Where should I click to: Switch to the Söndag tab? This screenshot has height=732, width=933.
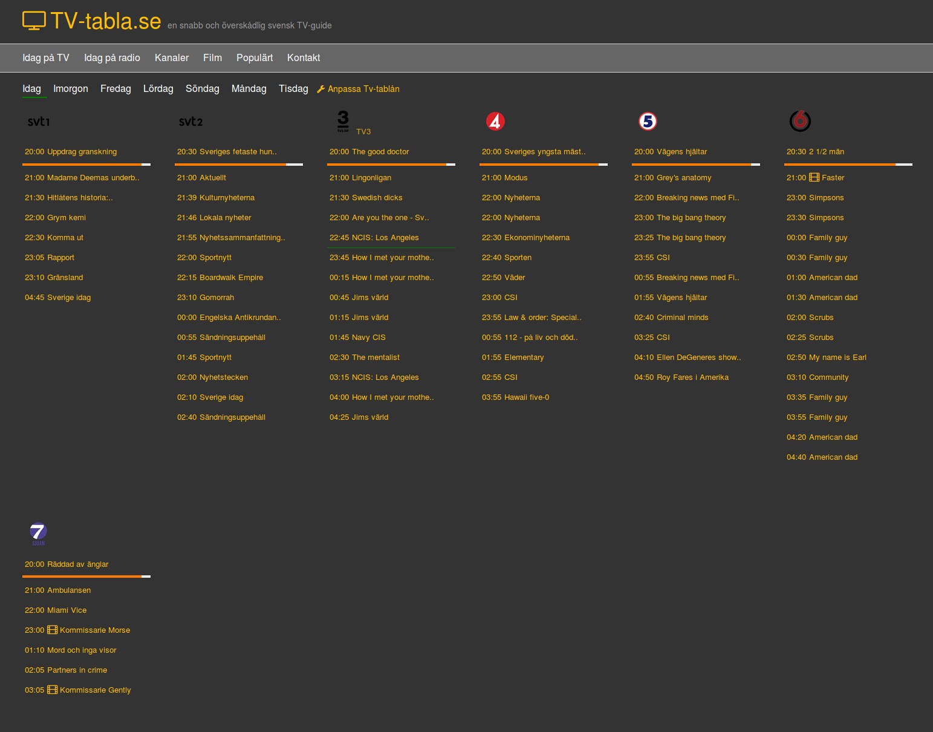click(x=203, y=89)
